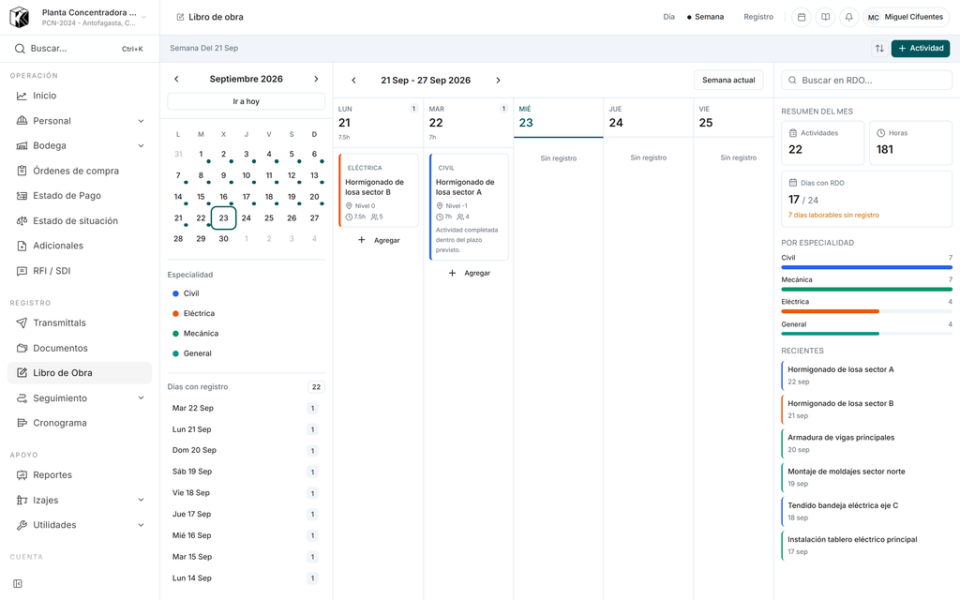Switch to Registro view
The width and height of the screenshot is (960, 600).
click(x=757, y=17)
